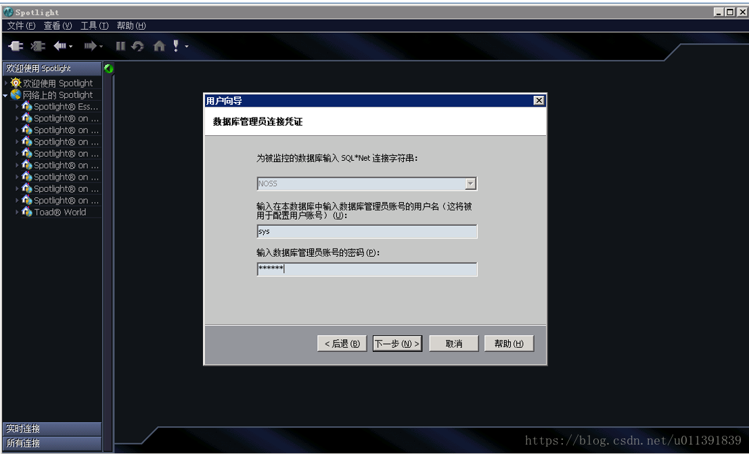
Task: Click the house icon beside Spotlight® Ess...
Action: click(27, 106)
